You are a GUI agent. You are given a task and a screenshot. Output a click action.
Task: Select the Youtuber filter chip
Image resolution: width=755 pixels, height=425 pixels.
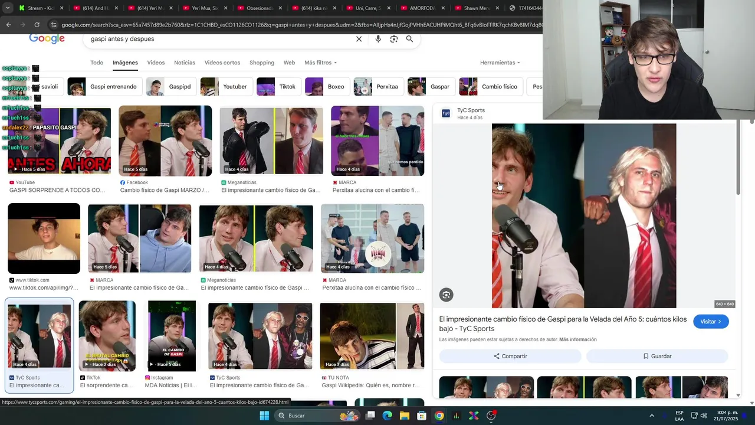(226, 87)
